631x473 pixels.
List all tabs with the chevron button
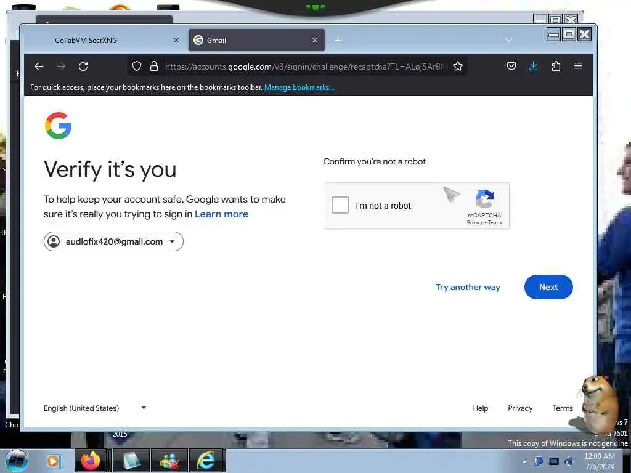click(508, 40)
